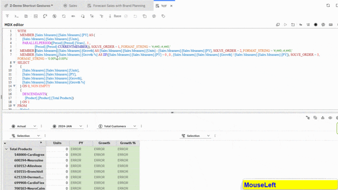Screen dimensions: 338x190
Task: Click the indent lines icon in MDX editor
Action: (x=308, y=25)
